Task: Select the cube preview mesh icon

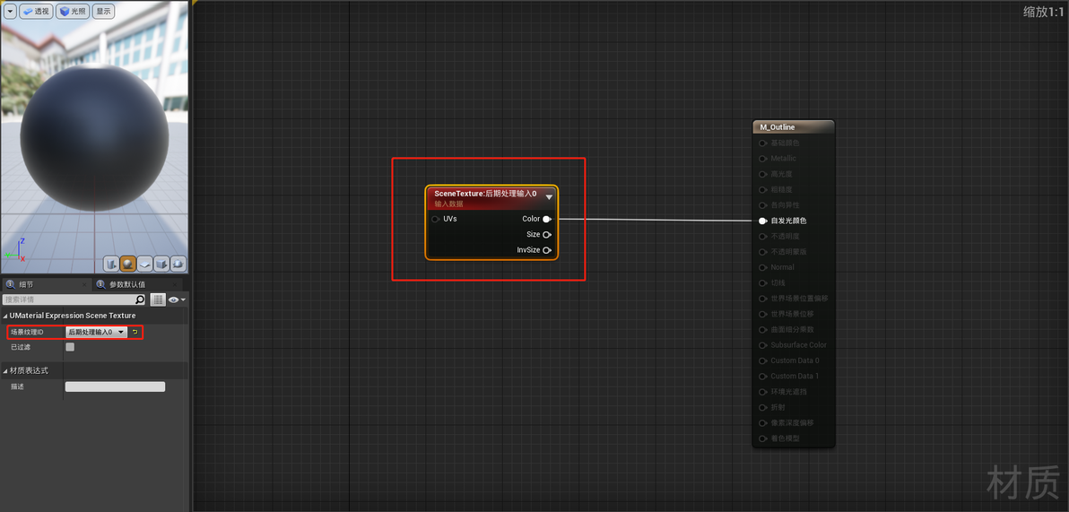Action: coord(161,264)
